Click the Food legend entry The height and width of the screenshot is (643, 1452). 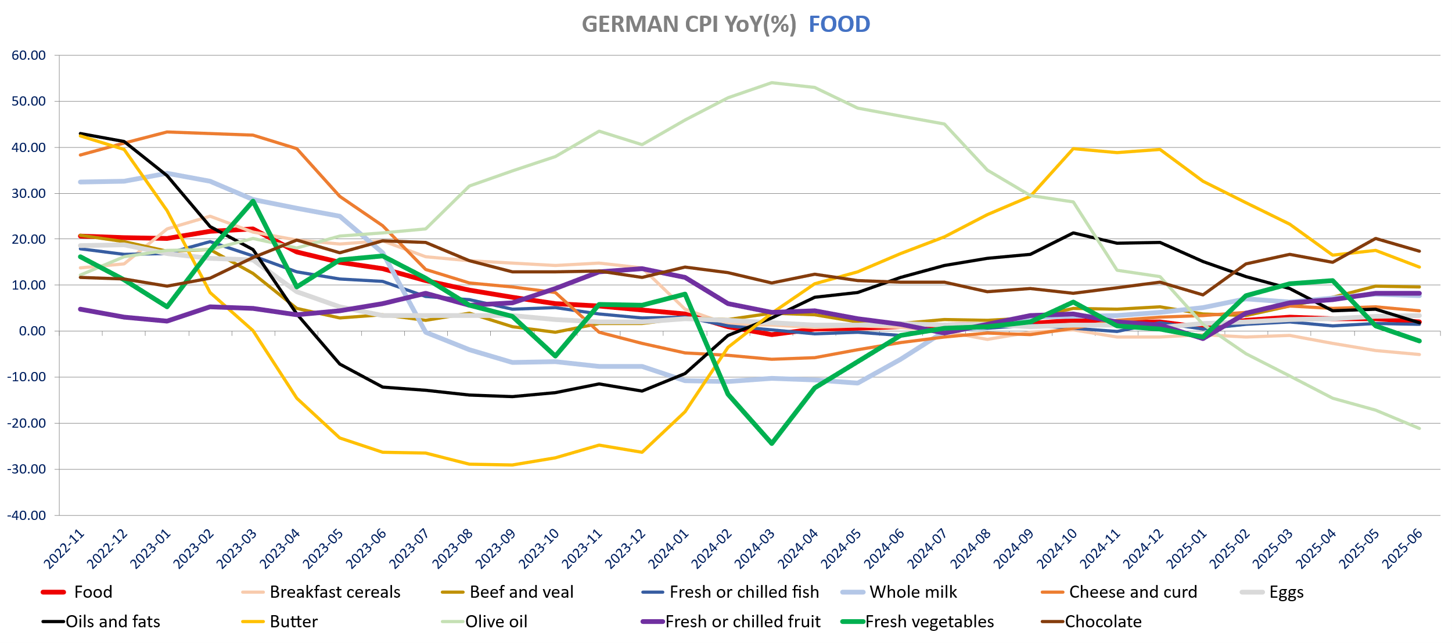pyautogui.click(x=93, y=592)
